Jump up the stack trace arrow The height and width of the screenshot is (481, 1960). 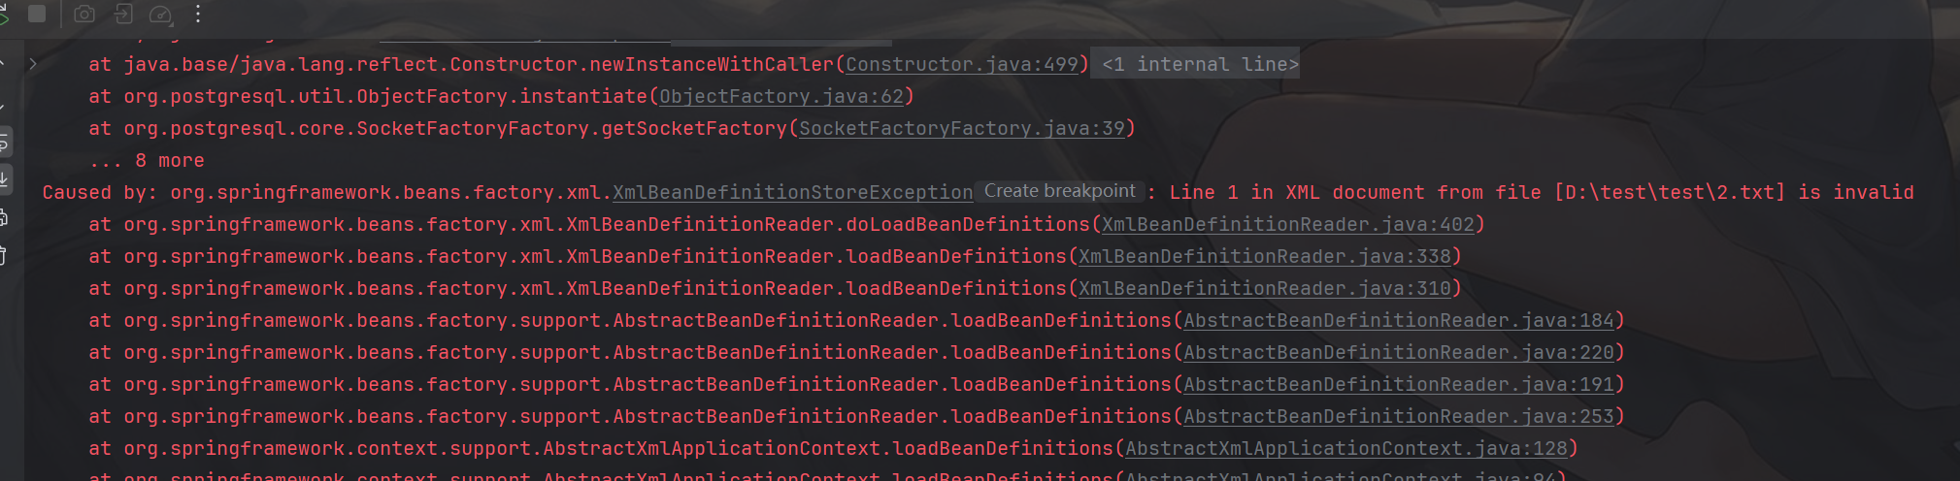click(x=4, y=65)
